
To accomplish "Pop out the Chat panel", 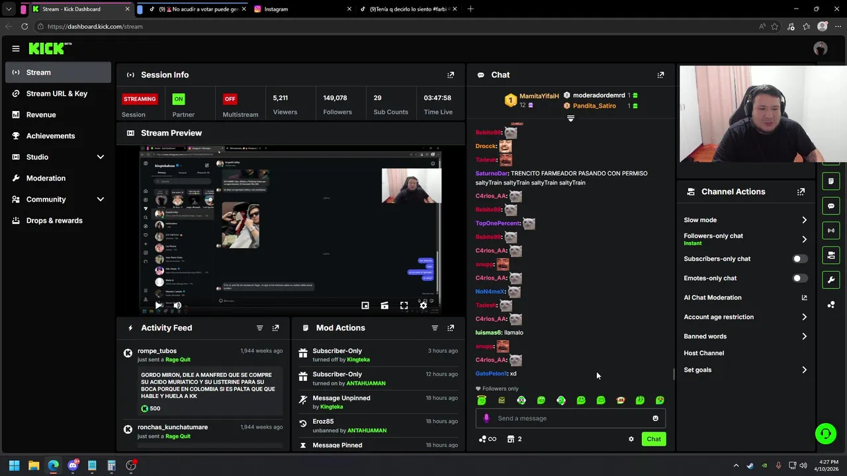I will point(660,75).
